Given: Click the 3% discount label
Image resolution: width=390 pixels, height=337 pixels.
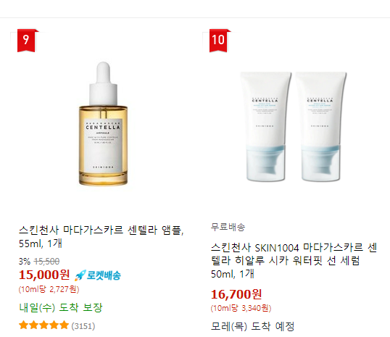Looking at the screenshot, I should [25, 262].
